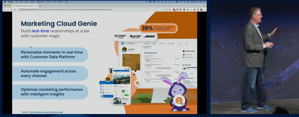Open the Chrome profile avatar
The width and height of the screenshot is (299, 117).
click(201, 10)
